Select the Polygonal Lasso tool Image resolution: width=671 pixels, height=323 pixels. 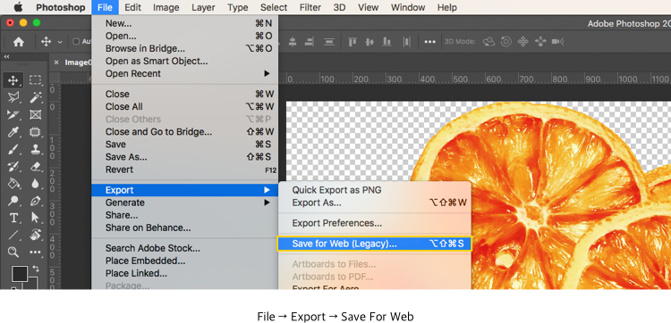point(13,97)
